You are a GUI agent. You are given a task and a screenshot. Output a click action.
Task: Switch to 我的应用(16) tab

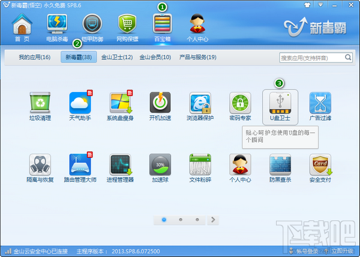(35, 57)
